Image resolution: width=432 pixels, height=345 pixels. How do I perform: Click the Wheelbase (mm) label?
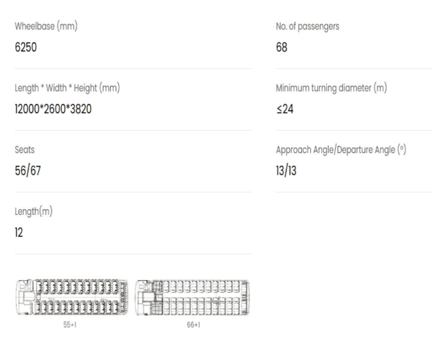(x=46, y=26)
